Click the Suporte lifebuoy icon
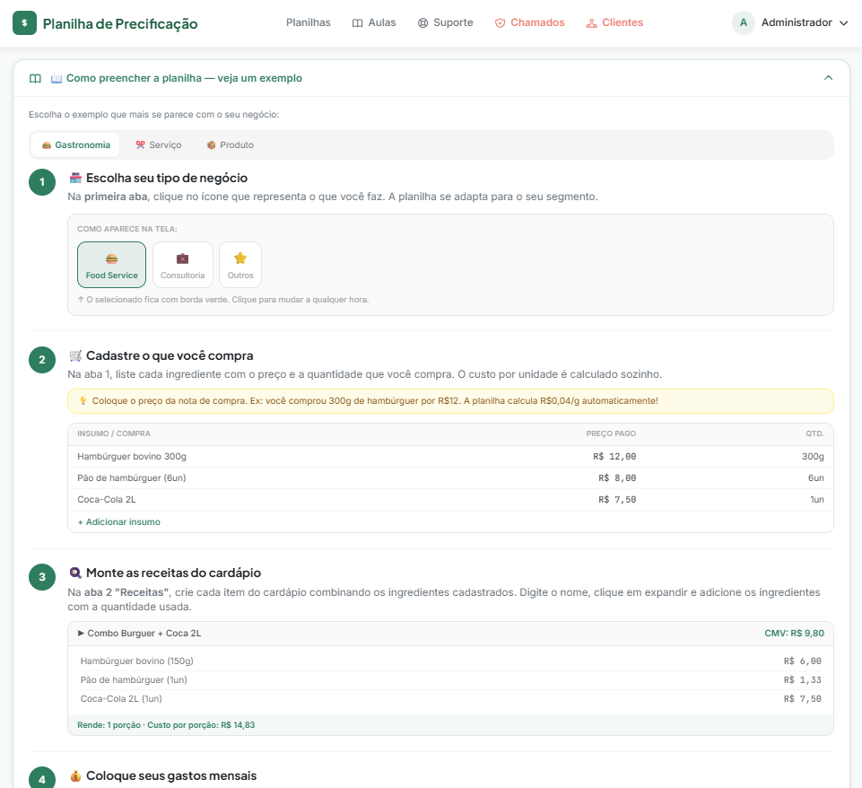Image resolution: width=862 pixels, height=788 pixels. [x=422, y=23]
